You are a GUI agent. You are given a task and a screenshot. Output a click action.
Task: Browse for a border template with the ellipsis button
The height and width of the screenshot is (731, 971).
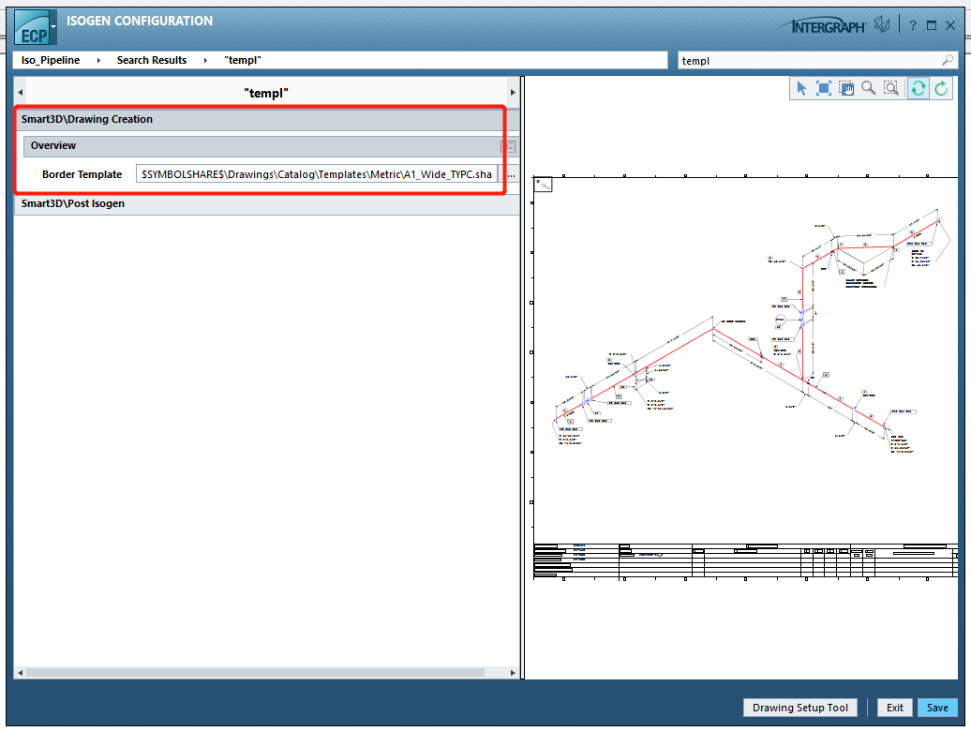(511, 175)
